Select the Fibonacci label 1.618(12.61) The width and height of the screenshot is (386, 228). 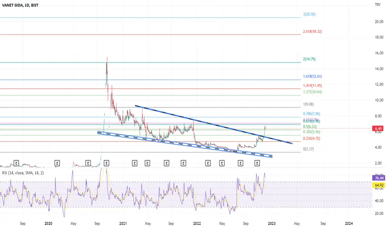pyautogui.click(x=312, y=76)
